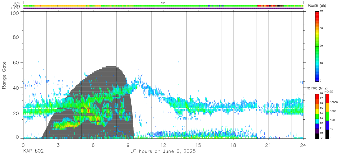Viewport: 341px width, 157px height.
Task: Click the 9 hour tick on the UT axis
Action: (x=128, y=145)
